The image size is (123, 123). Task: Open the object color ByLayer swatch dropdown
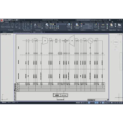coord(88,24)
